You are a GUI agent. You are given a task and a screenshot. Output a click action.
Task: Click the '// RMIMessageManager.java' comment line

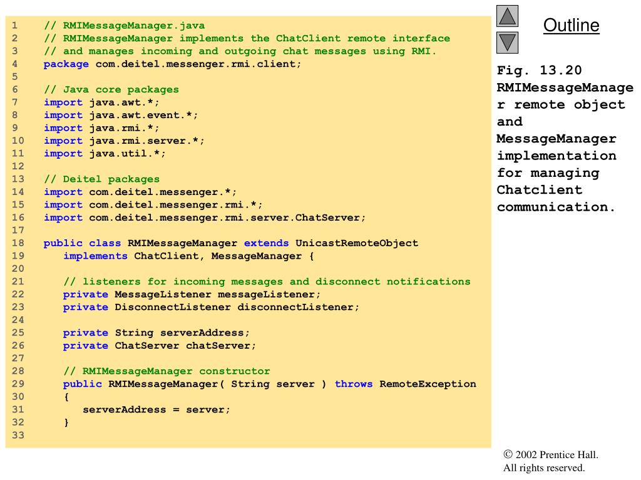pos(125,26)
